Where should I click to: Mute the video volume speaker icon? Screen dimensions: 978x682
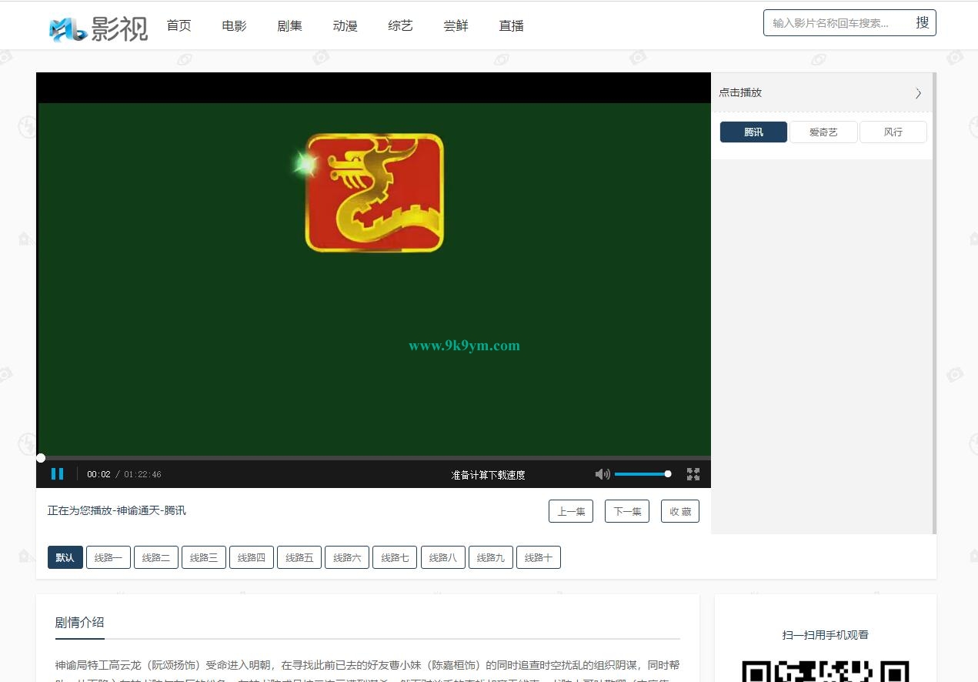pyautogui.click(x=602, y=474)
